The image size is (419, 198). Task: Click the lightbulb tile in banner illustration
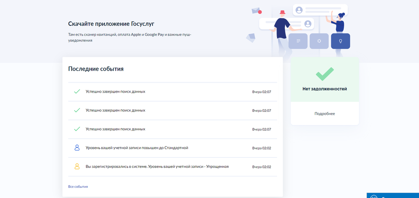(340, 41)
